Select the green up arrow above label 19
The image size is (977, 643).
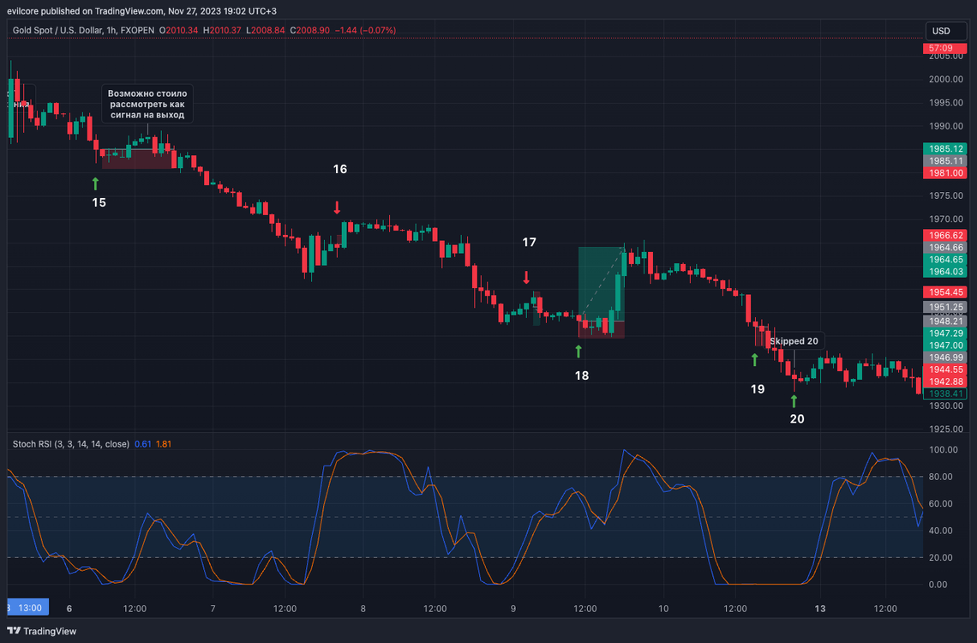click(x=754, y=359)
